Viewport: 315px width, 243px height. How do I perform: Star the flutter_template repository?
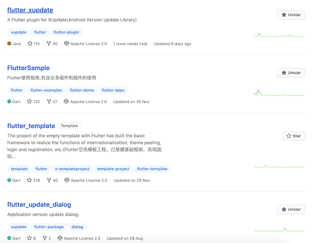click(293, 136)
